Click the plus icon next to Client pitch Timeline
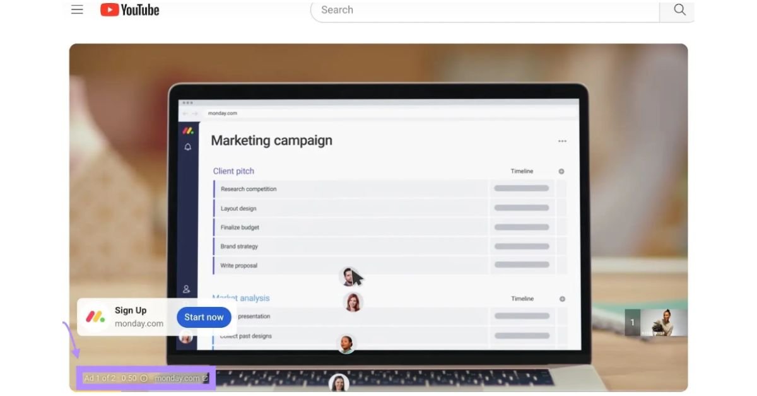757x396 pixels. (561, 172)
